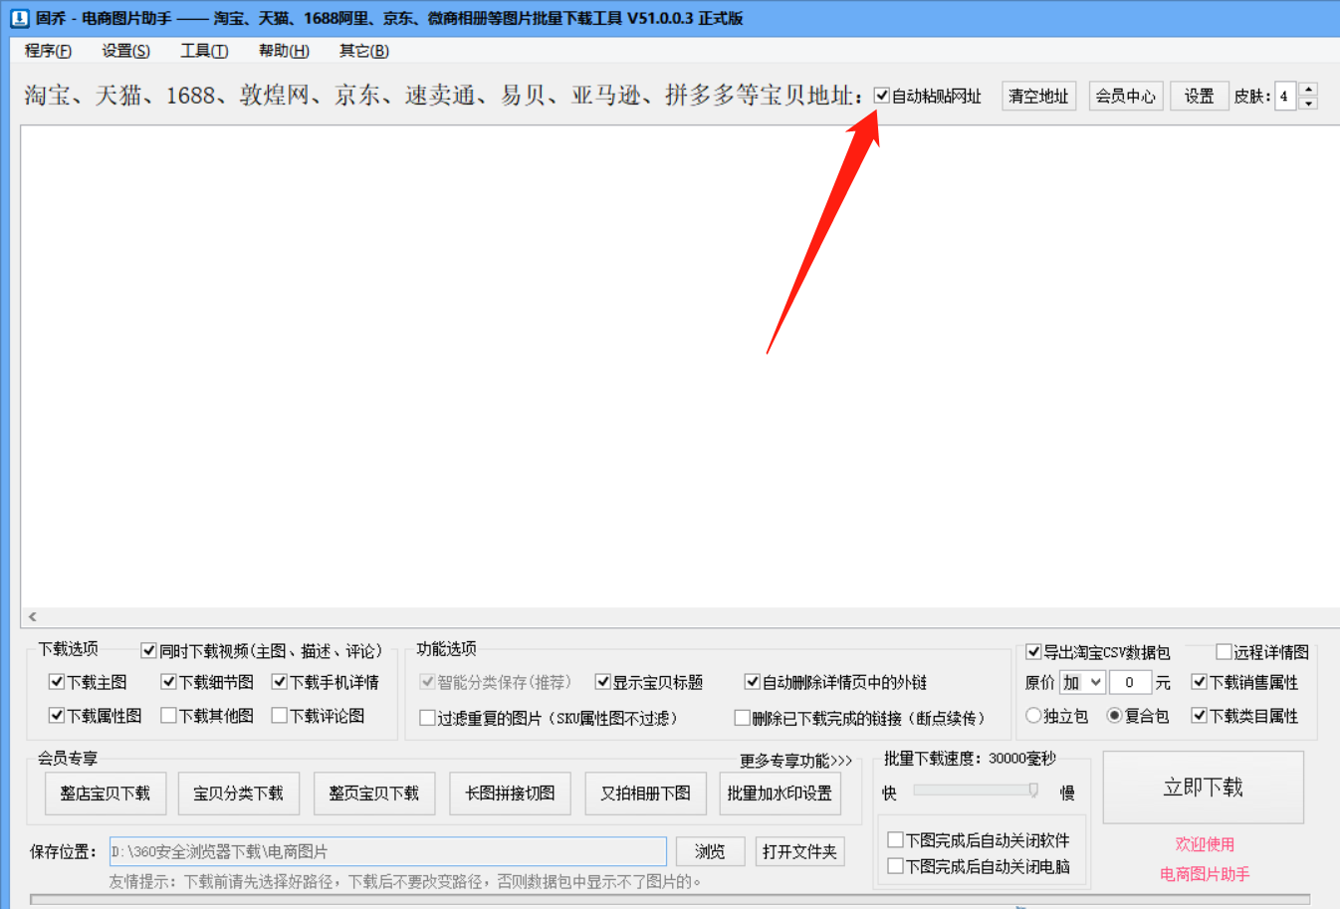Enable the 远程详情图 checkbox

tap(1223, 652)
